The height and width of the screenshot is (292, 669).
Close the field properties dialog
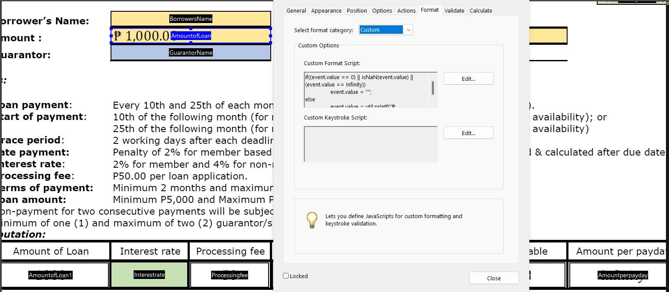[494, 278]
